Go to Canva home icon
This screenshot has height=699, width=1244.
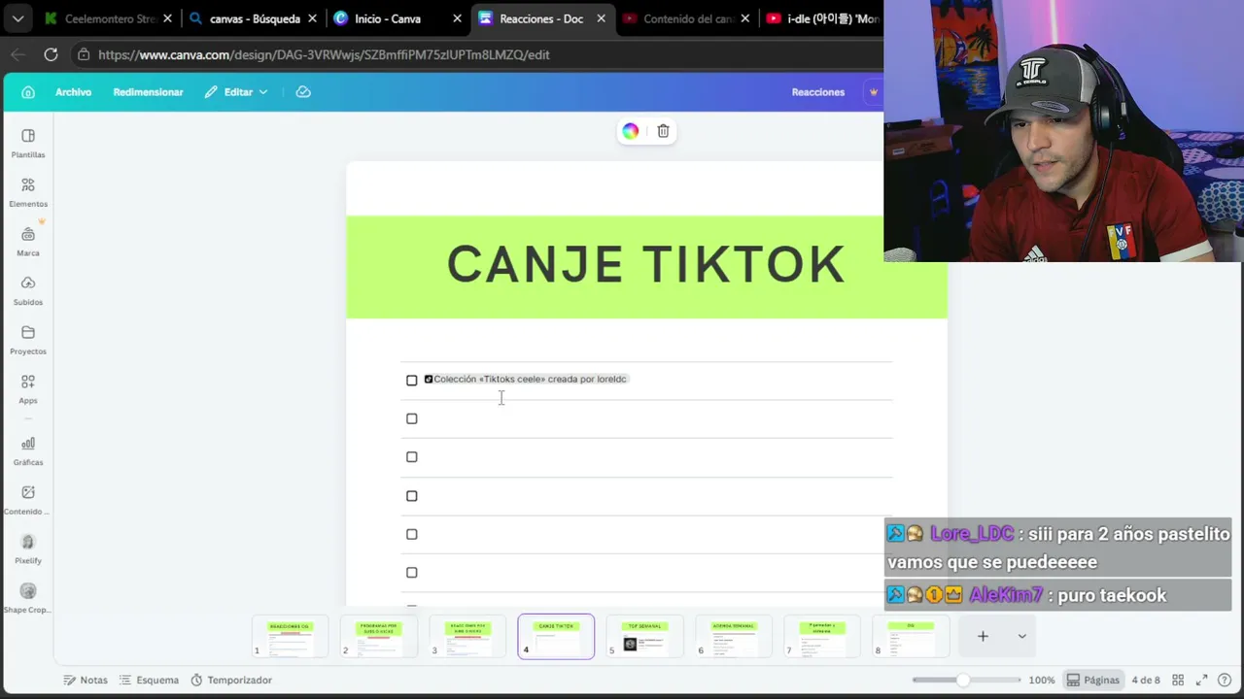28,92
